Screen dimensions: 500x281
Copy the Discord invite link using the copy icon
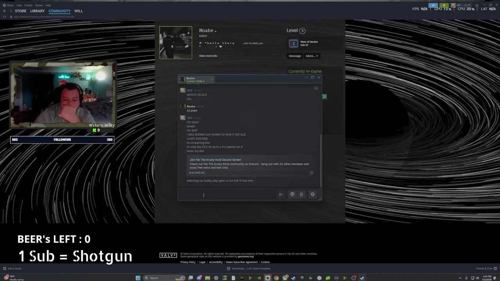point(311,173)
